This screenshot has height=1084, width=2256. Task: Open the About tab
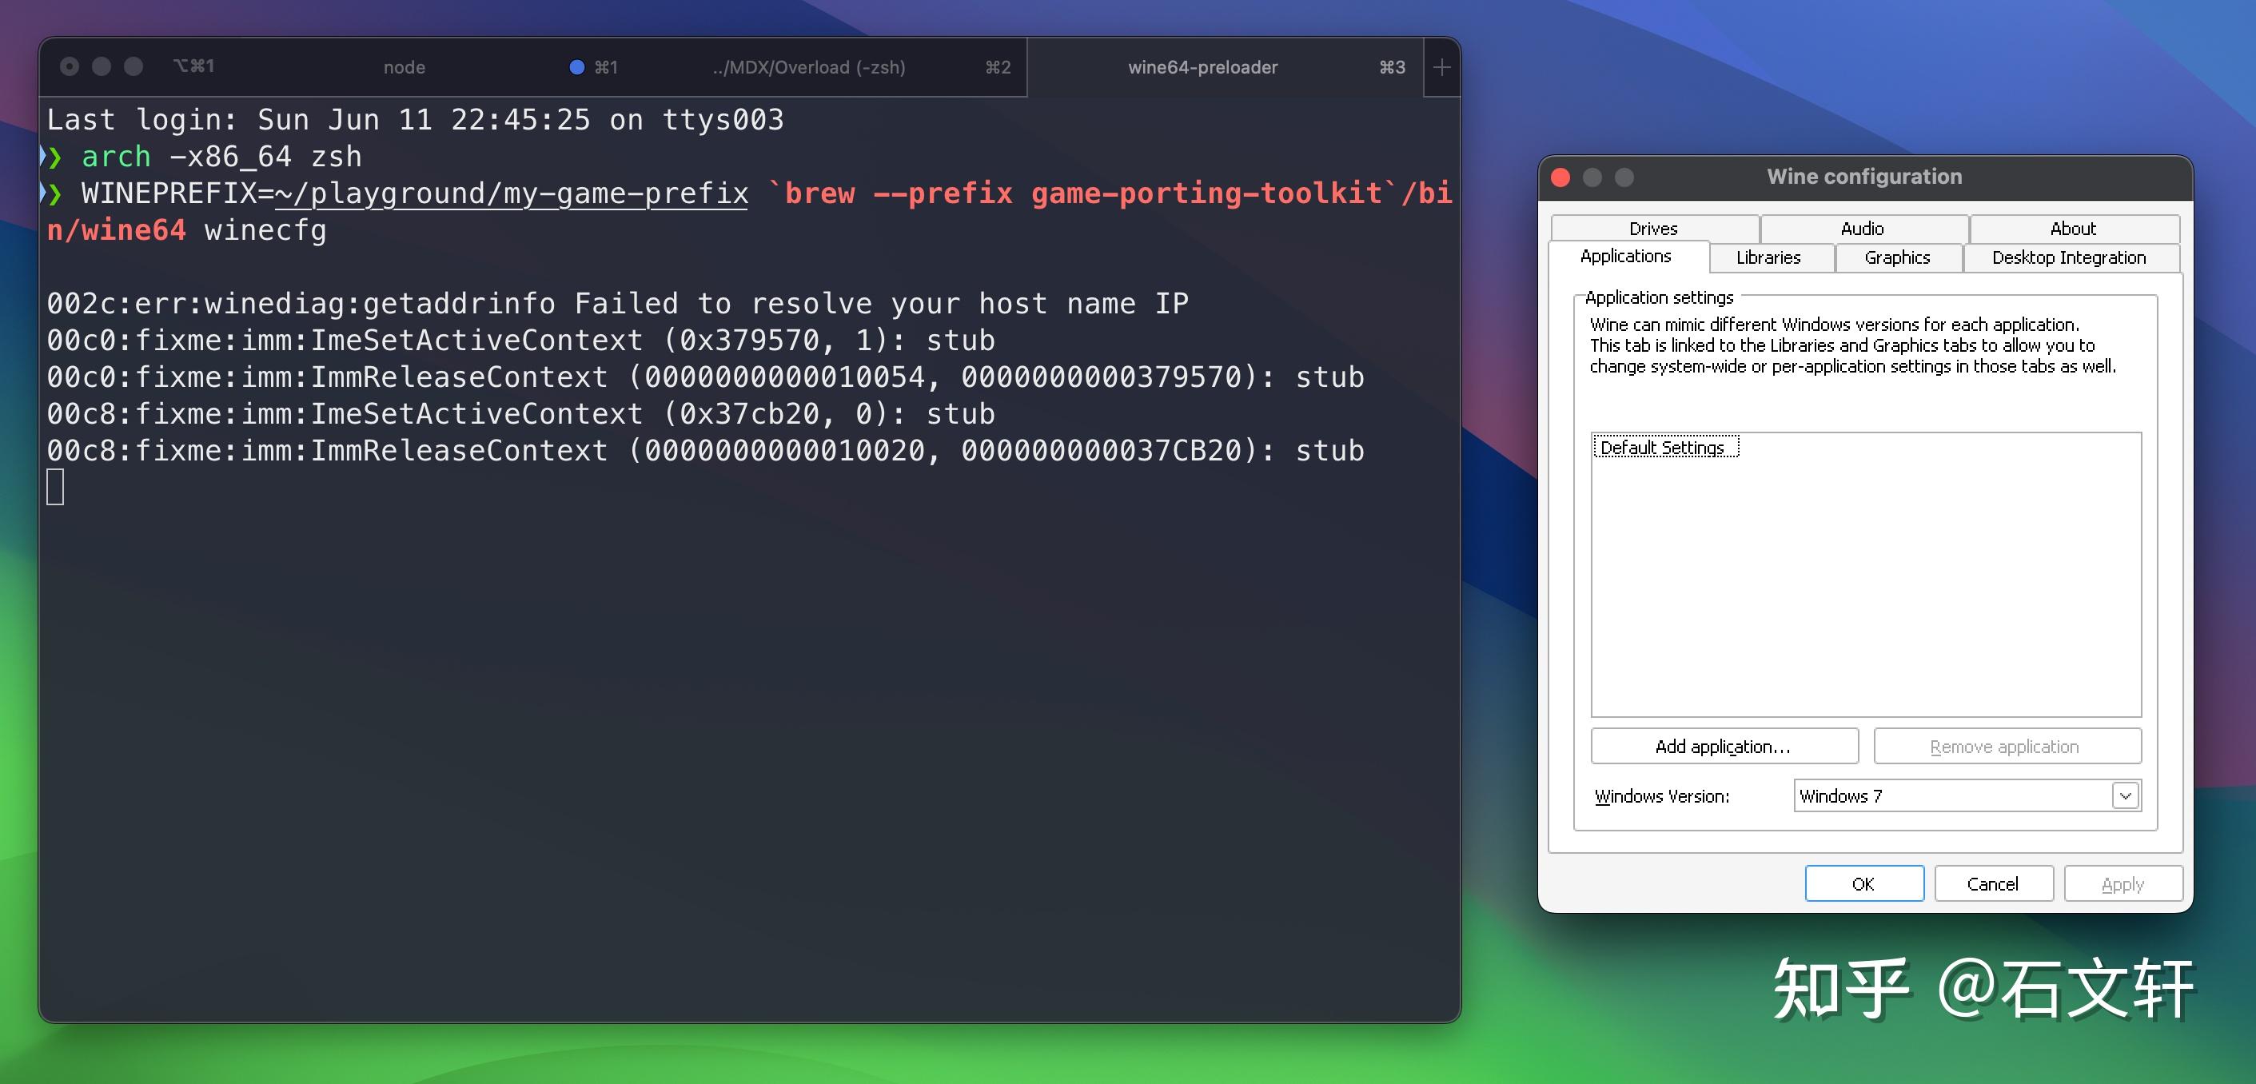click(2072, 229)
